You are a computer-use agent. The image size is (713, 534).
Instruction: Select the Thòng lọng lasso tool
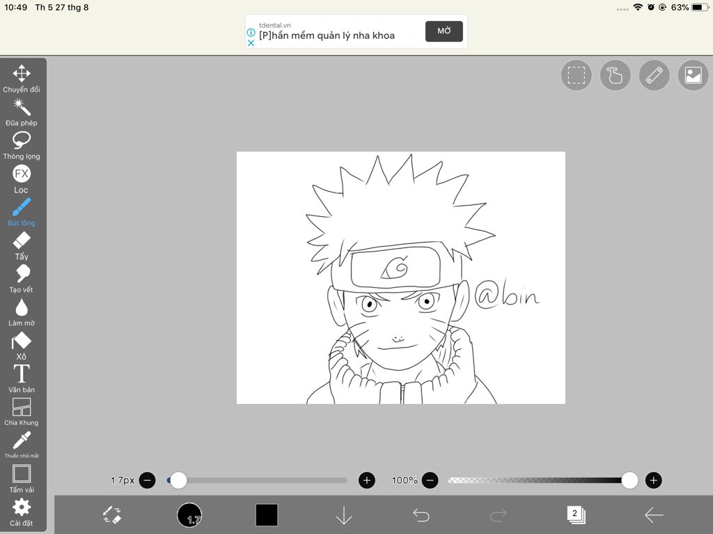(x=22, y=145)
